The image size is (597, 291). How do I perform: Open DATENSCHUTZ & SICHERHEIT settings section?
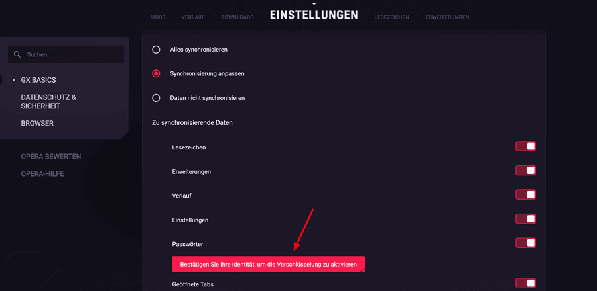48,102
